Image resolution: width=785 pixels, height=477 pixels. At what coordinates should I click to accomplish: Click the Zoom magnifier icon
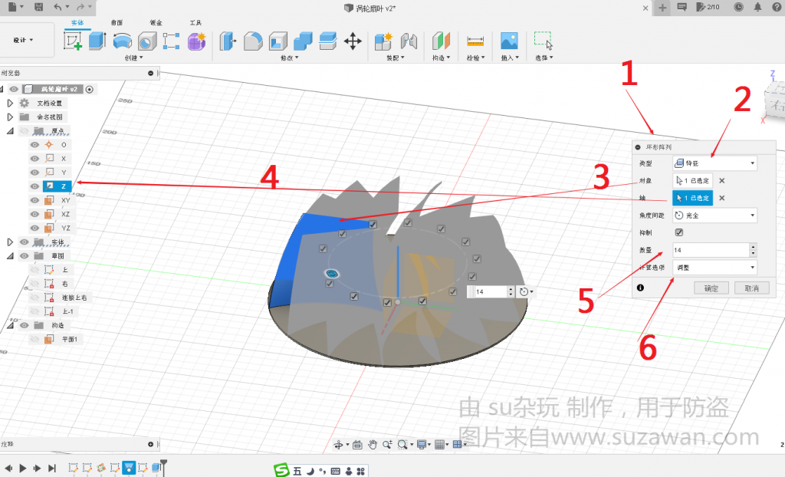(387, 445)
